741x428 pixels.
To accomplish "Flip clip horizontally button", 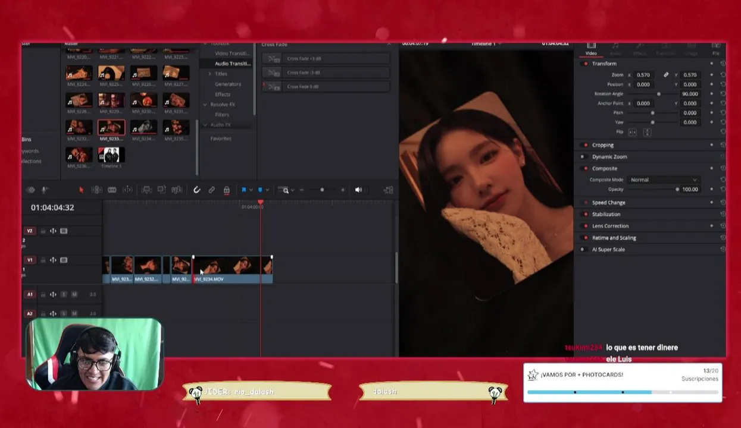I will point(632,132).
